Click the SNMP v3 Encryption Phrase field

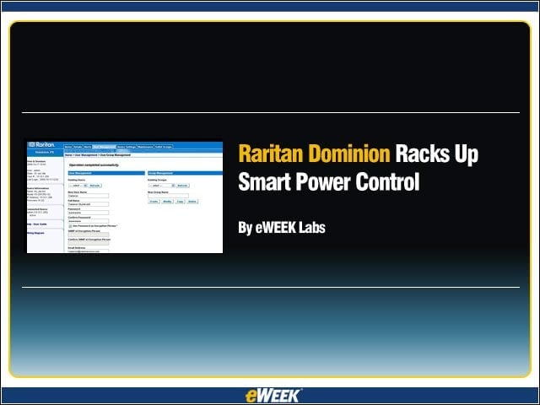point(88,235)
